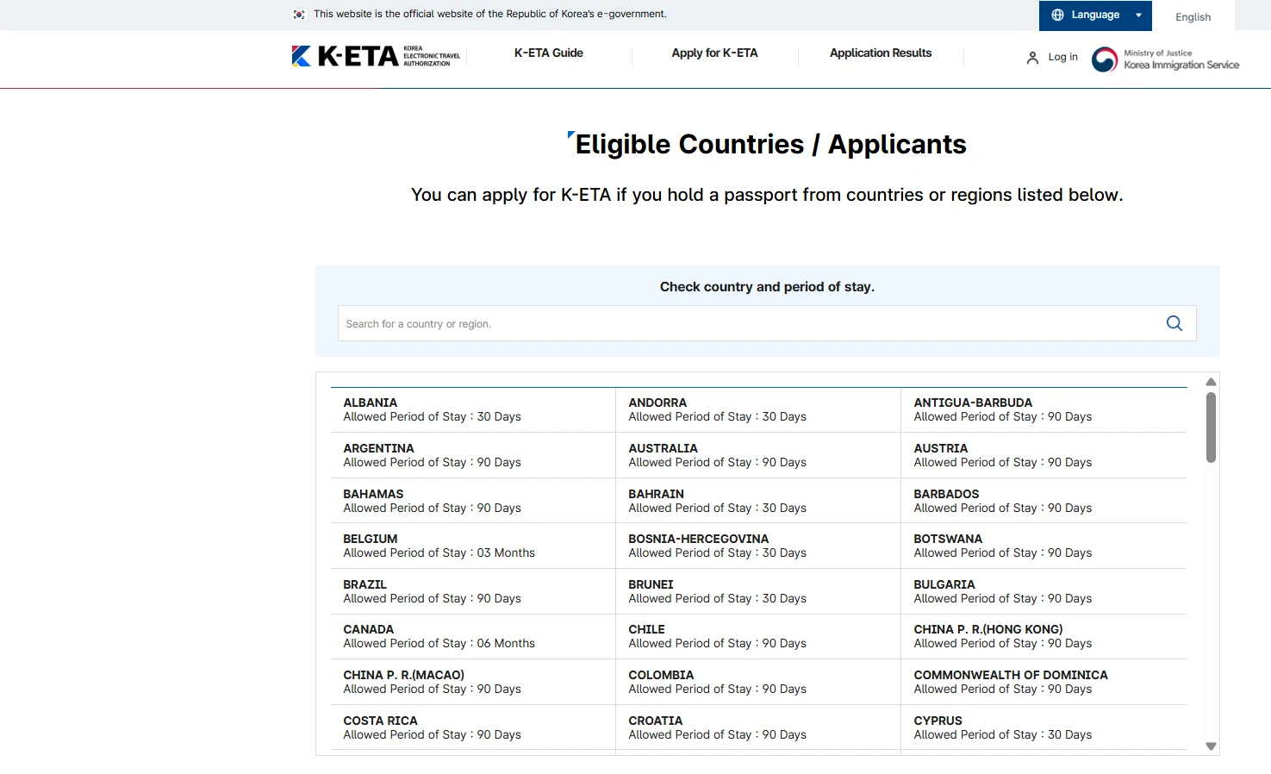1271x774 pixels.
Task: Select CANADA in the country list
Action: coord(473,636)
